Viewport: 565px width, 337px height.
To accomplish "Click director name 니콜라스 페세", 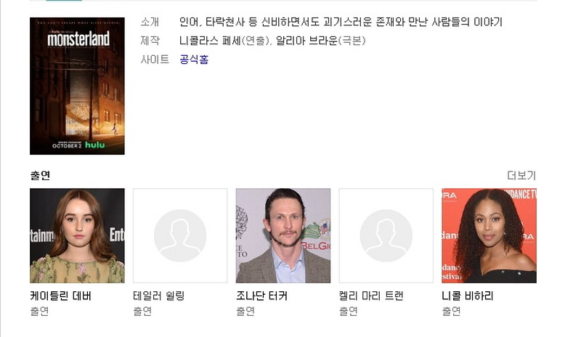I will (210, 41).
